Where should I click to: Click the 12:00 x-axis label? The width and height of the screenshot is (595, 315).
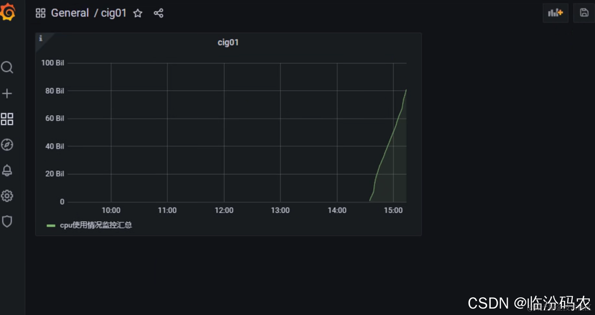coord(224,210)
